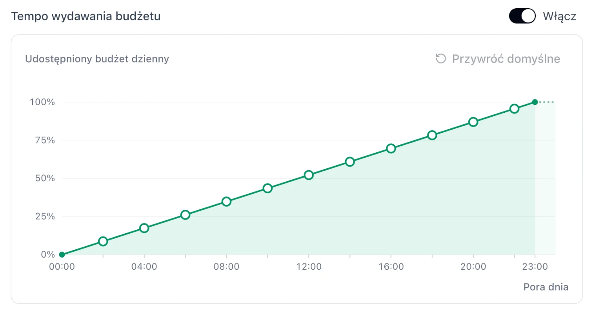Screen dimensions: 593x310
Task: Pick the 18:00 hollow curve point
Action: pos(432,135)
